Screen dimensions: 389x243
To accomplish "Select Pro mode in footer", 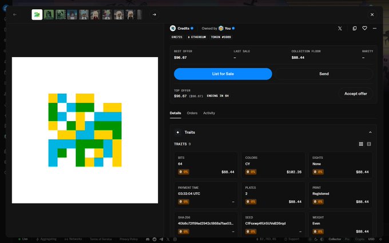I will click(x=347, y=239).
